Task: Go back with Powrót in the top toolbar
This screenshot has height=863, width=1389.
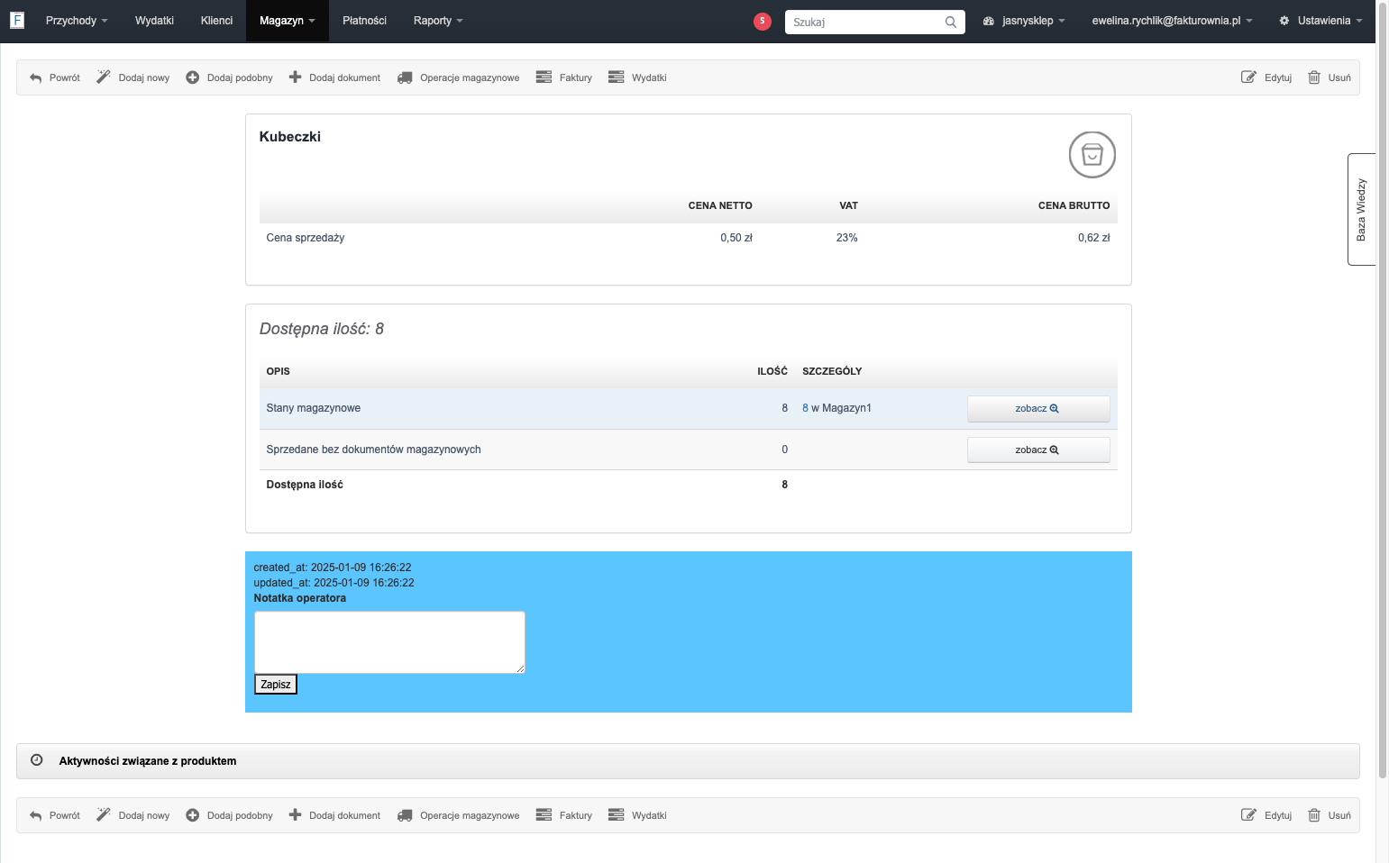Action: (x=55, y=77)
